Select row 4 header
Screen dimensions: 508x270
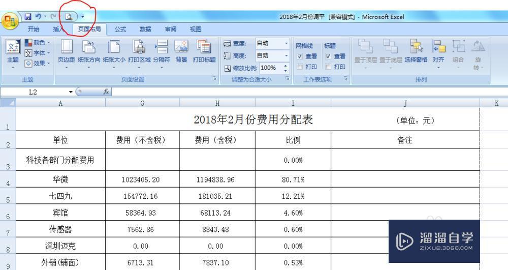8,179
